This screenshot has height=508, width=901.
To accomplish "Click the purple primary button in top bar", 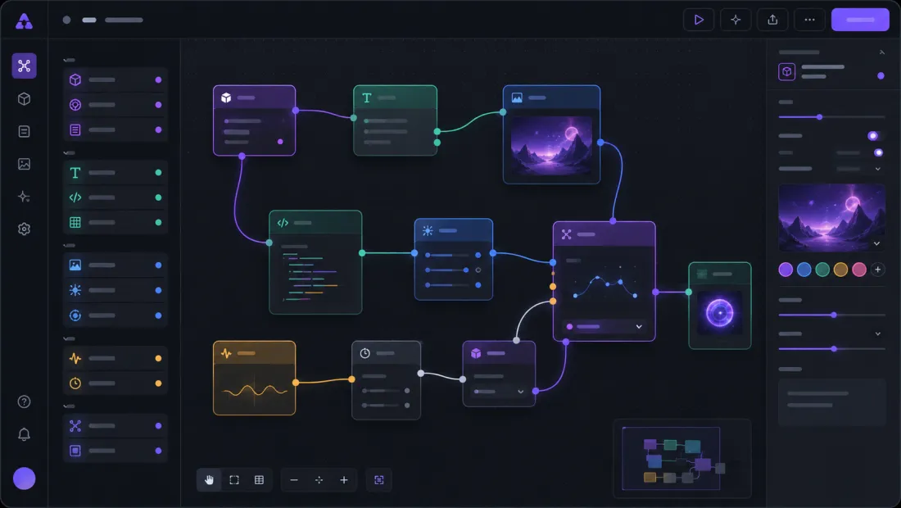I will point(860,20).
